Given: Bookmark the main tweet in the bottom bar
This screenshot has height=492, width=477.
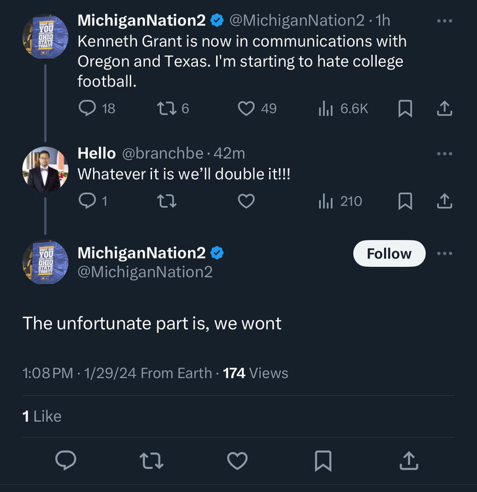Looking at the screenshot, I should click(322, 461).
